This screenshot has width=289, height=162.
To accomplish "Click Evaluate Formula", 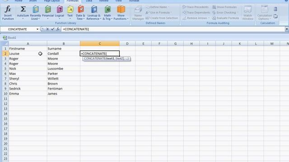I will (x=225, y=18).
